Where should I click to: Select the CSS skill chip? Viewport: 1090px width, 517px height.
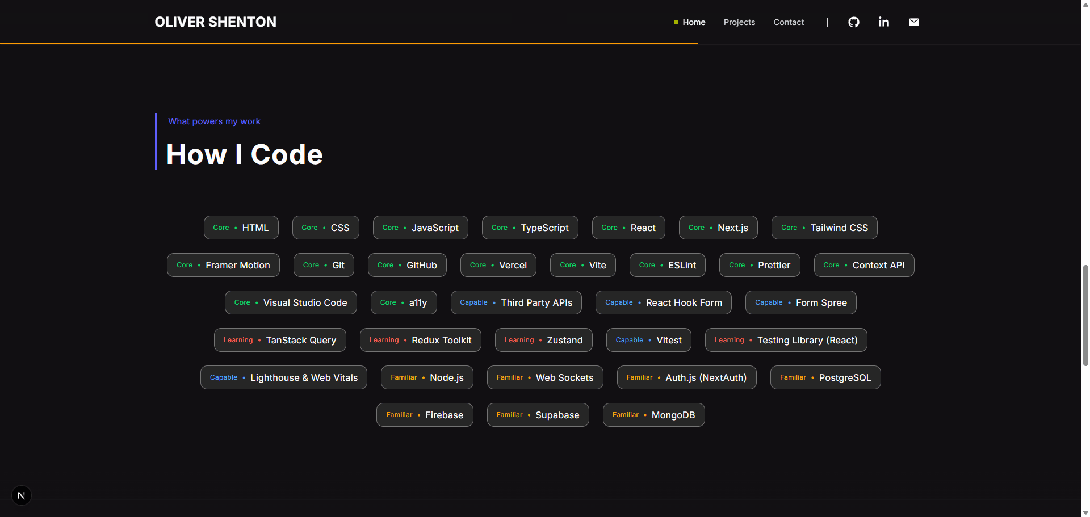[326, 228]
